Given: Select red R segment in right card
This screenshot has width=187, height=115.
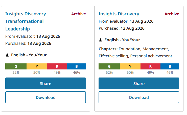Looking at the screenshot, I should [151, 66].
